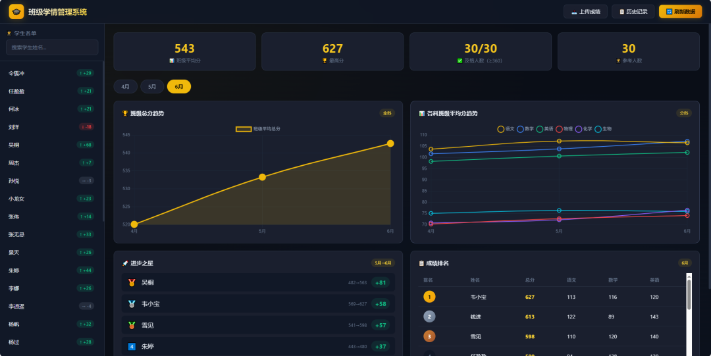Toggle 班级平均总分 legend in total trend chart
Viewport: 711px width, 356px height.
pyautogui.click(x=258, y=129)
